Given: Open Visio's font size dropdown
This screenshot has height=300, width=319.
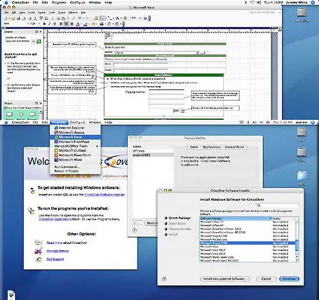Looking at the screenshot, I should click(40, 24).
